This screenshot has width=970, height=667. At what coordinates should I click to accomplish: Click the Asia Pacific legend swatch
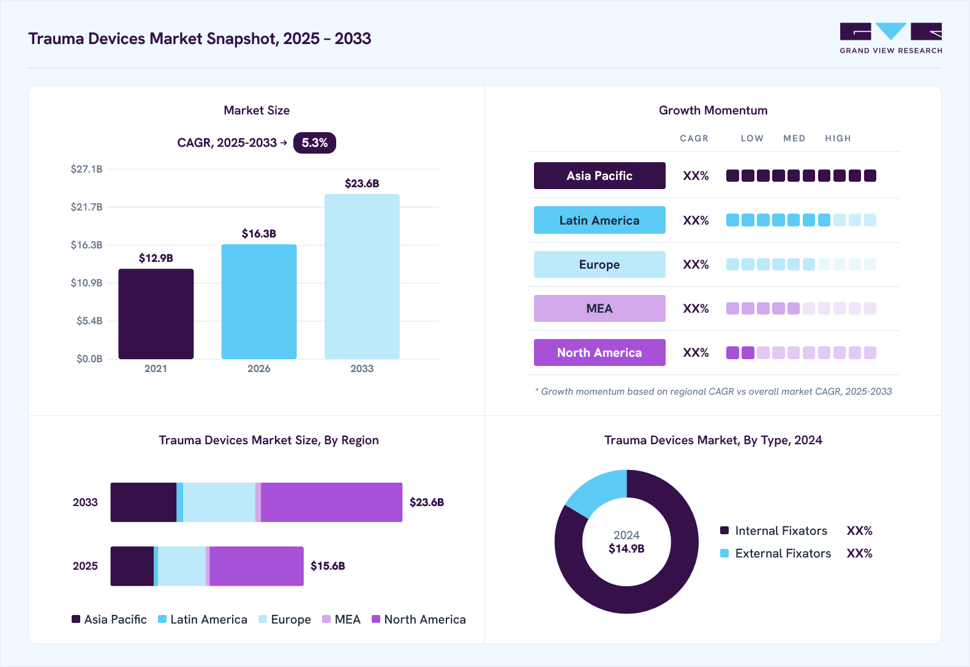(76, 619)
